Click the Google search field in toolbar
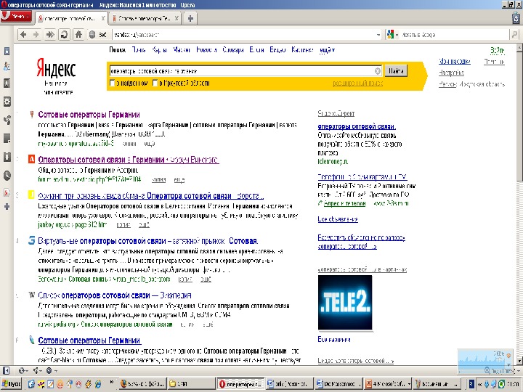This screenshot has height=392, width=523. (454, 35)
